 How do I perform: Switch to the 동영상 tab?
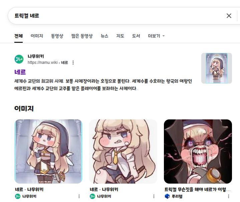click(x=57, y=36)
